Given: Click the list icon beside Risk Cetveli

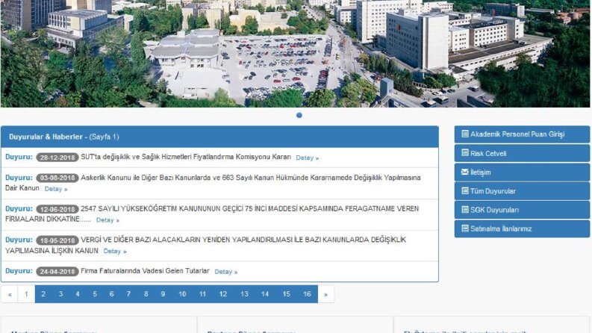Looking at the screenshot, I should click(x=465, y=153).
